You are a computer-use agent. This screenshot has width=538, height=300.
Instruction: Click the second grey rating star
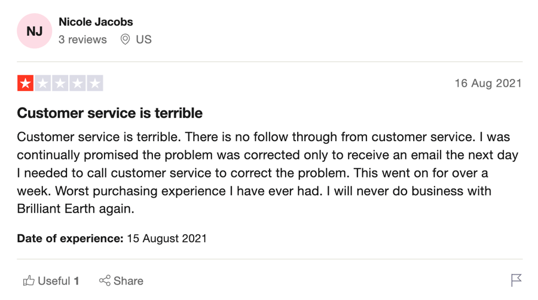coord(43,83)
